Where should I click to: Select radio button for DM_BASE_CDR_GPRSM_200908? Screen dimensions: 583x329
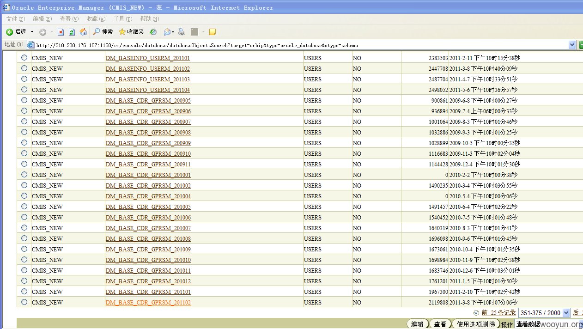[24, 132]
